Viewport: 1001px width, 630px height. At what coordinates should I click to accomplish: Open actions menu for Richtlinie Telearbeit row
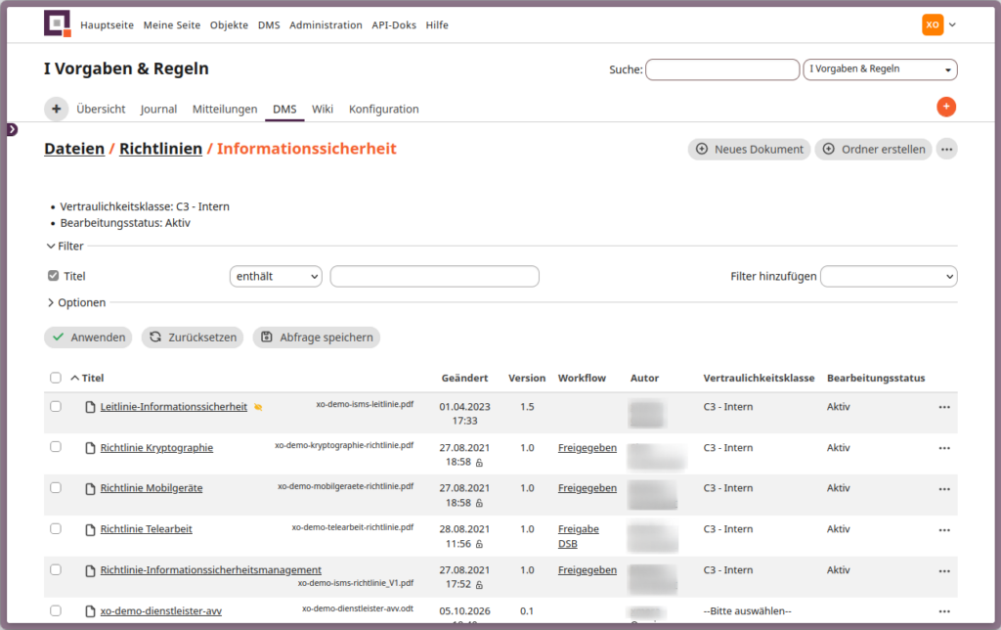coord(944,529)
